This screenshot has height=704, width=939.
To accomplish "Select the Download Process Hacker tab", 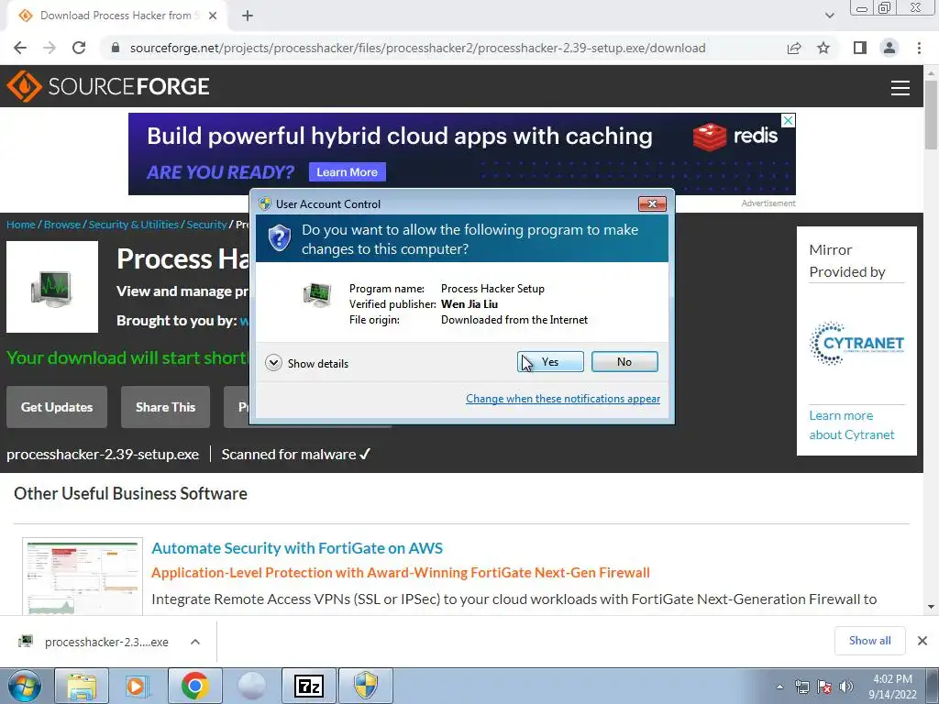I will point(116,16).
